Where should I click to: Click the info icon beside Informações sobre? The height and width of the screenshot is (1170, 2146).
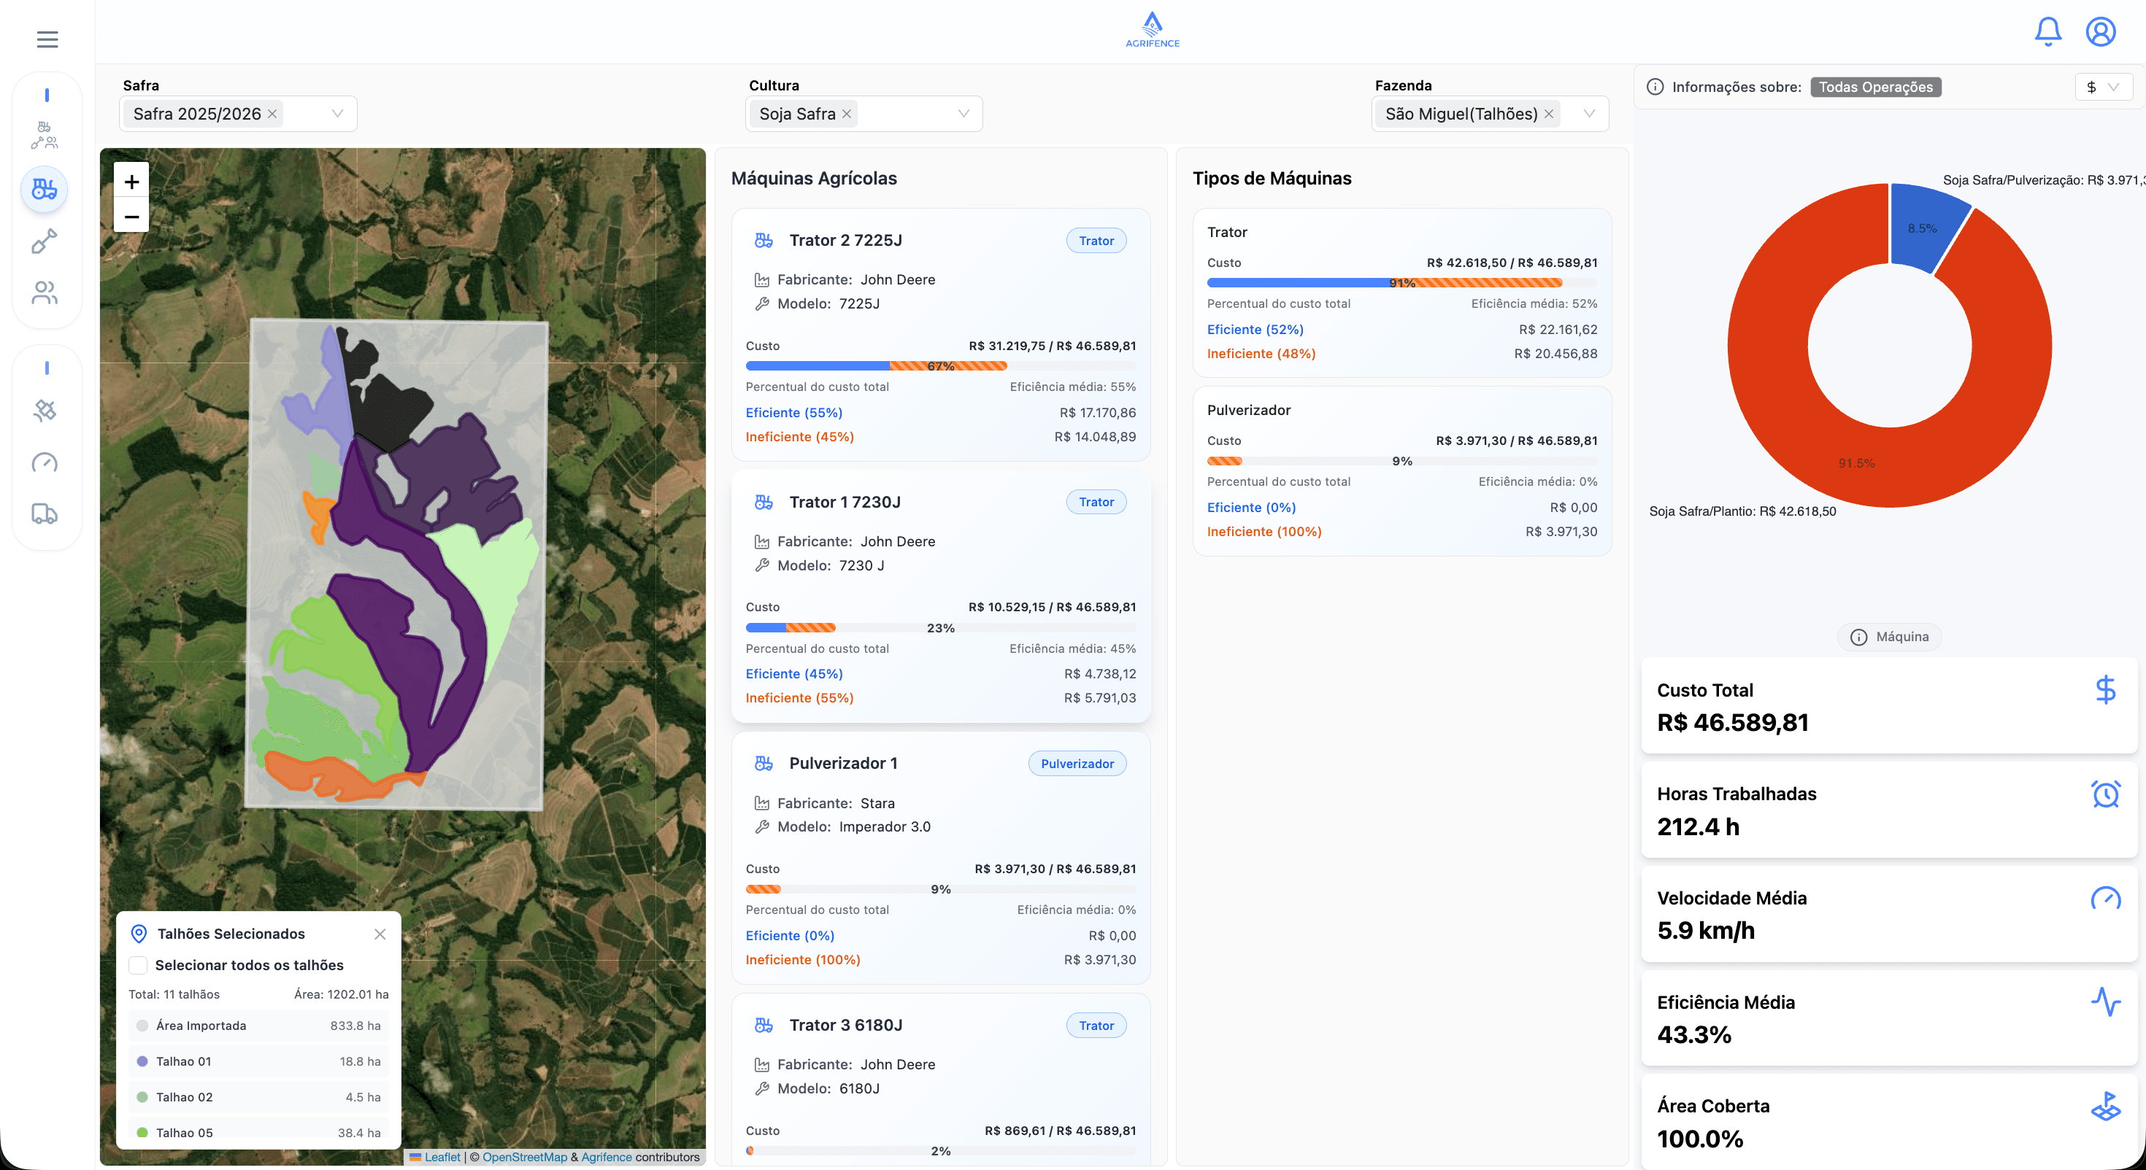pyautogui.click(x=1655, y=88)
